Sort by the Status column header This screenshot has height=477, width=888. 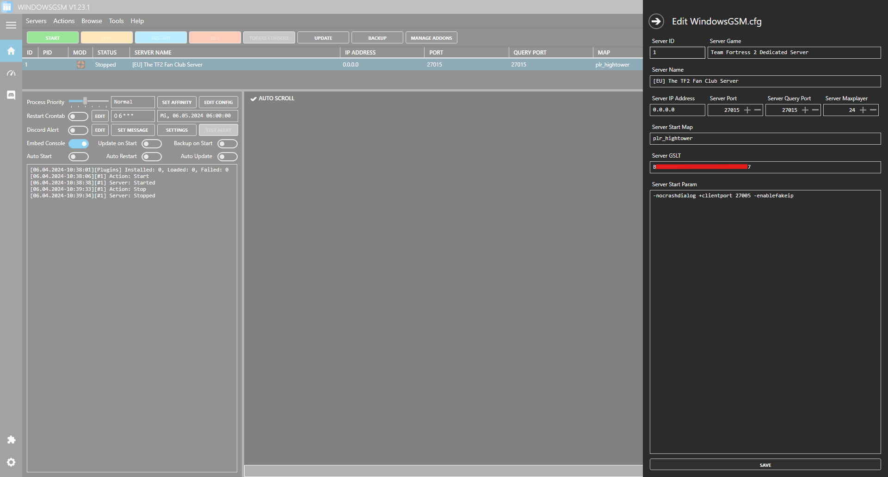[x=111, y=53]
